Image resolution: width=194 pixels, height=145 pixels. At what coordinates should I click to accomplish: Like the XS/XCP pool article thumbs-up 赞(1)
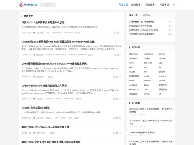coord(118,33)
